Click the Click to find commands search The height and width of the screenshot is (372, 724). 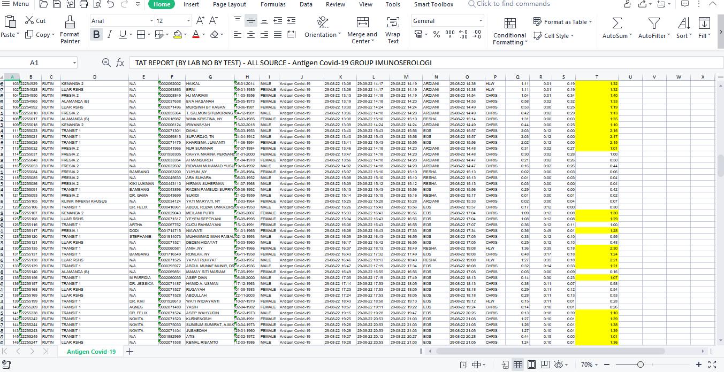[x=508, y=4]
